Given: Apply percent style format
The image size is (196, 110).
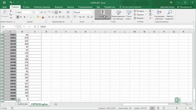Looking at the screenshot, I should point(80,17).
